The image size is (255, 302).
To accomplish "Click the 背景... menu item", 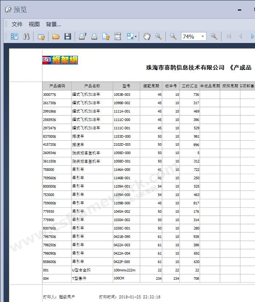I will [54, 24].
